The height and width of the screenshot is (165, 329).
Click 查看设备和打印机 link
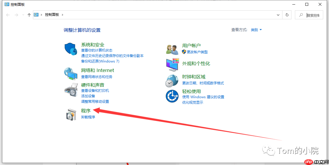(95, 91)
